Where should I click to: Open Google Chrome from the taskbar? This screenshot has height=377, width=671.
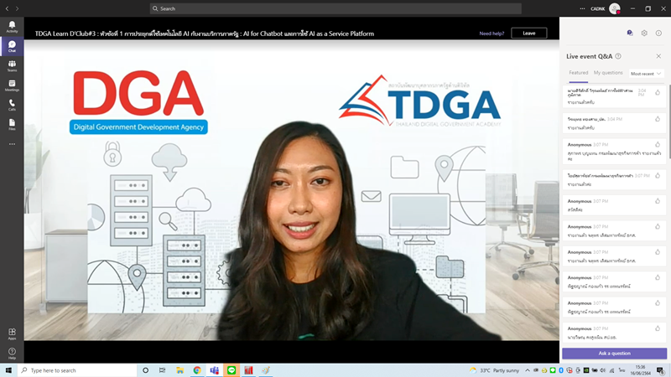(x=197, y=370)
